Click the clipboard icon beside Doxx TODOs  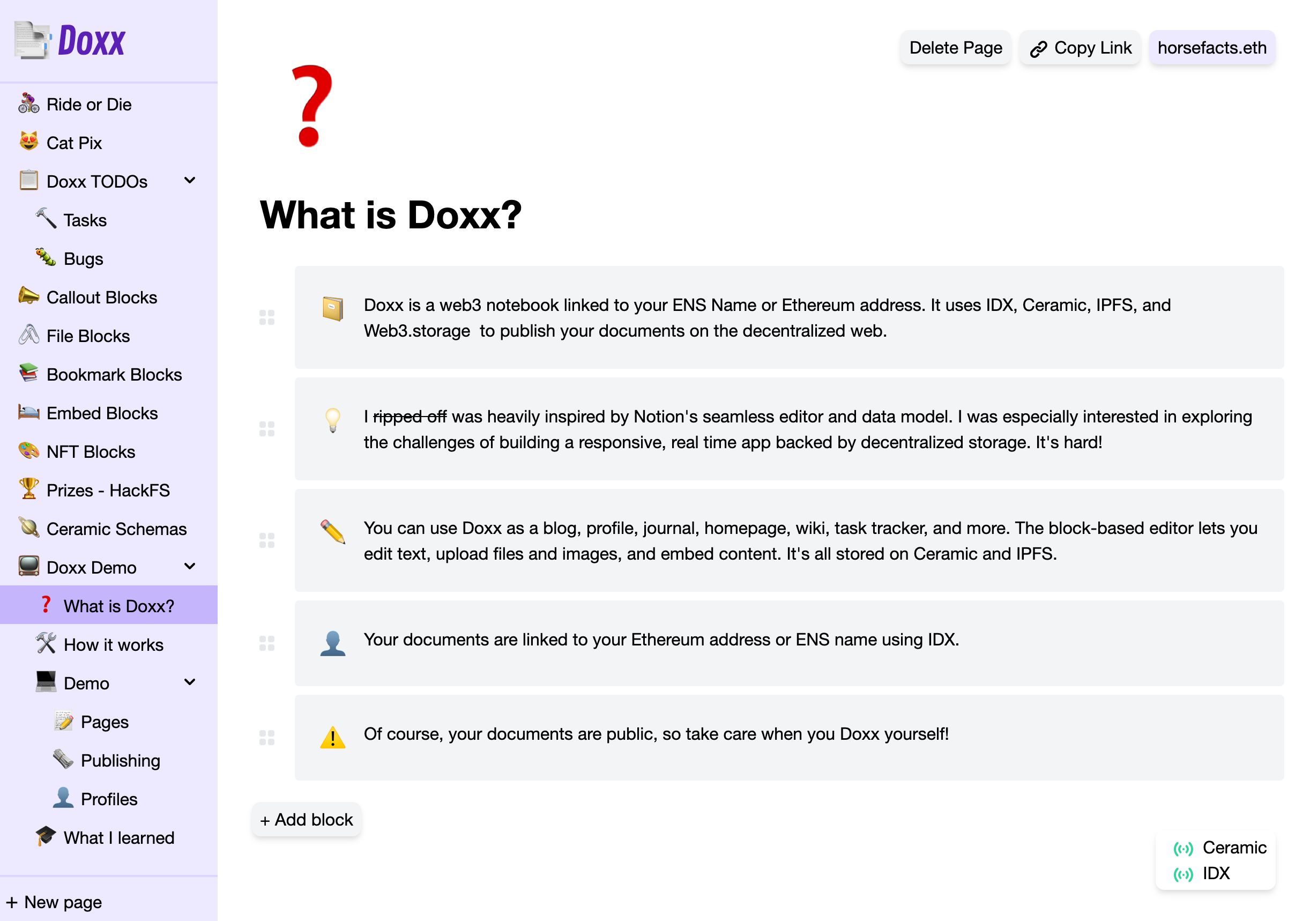coord(28,180)
